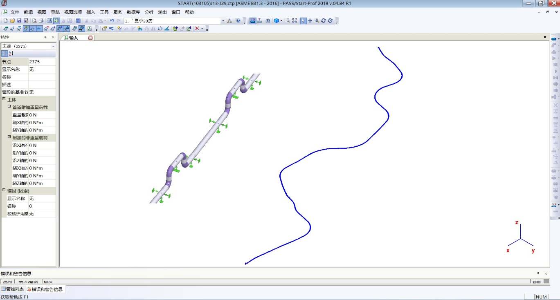Click the 帮助 column header button
This screenshot has width=560, height=300.
537,282
